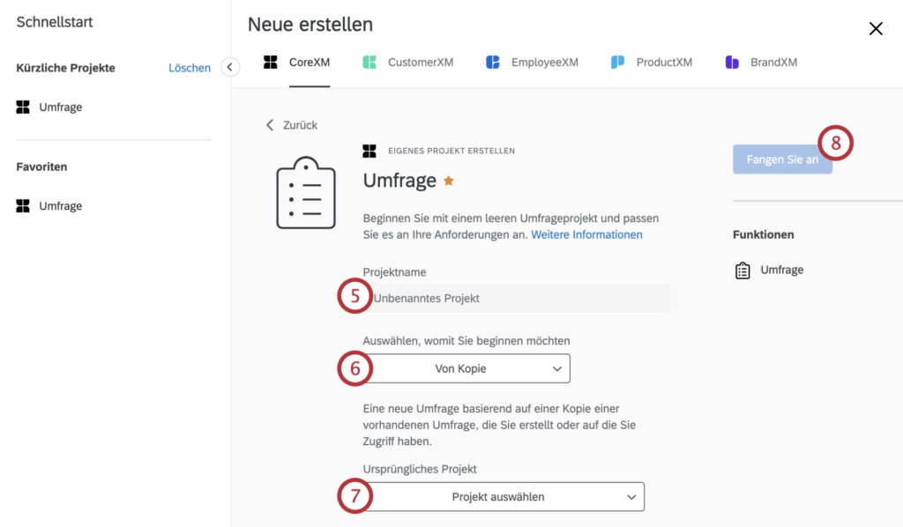The image size is (903, 527).
Task: Click the Umfrage clipboard icon under Funktionen
Action: (743, 271)
